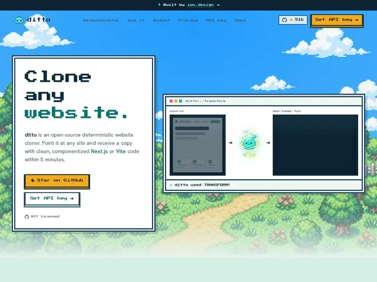This screenshot has height=282, width=377.
Task: Click the ditto used TRANSFORM! status line
Action: click(x=202, y=185)
